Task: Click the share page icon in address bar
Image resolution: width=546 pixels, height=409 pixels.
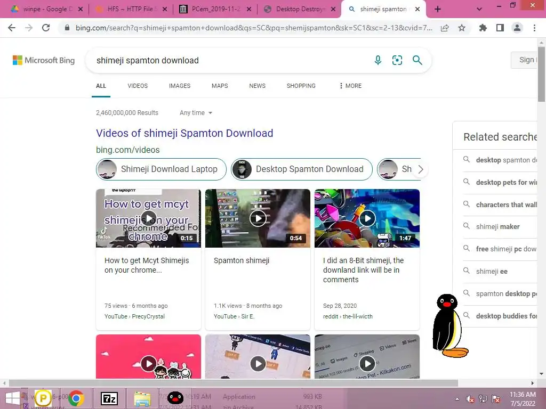Action: coord(445,28)
